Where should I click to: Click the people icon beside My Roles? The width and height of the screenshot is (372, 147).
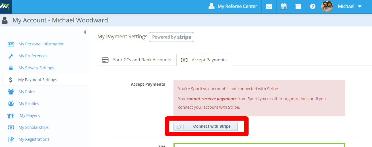[11, 92]
